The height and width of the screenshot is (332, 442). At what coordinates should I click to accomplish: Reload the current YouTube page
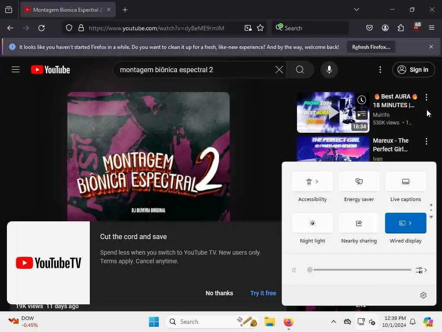41,28
